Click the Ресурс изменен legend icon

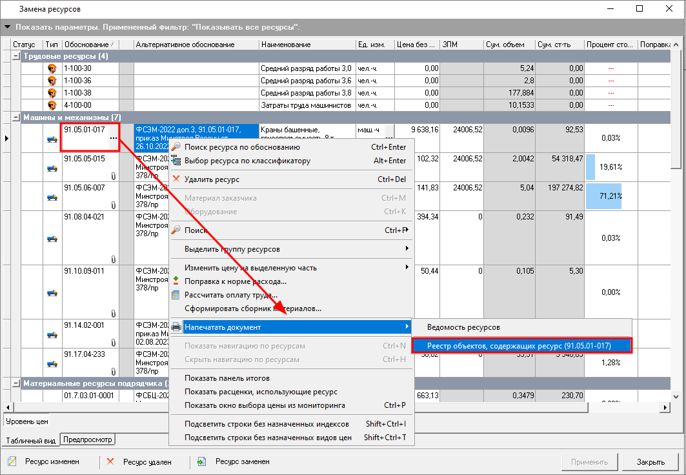coord(12,461)
